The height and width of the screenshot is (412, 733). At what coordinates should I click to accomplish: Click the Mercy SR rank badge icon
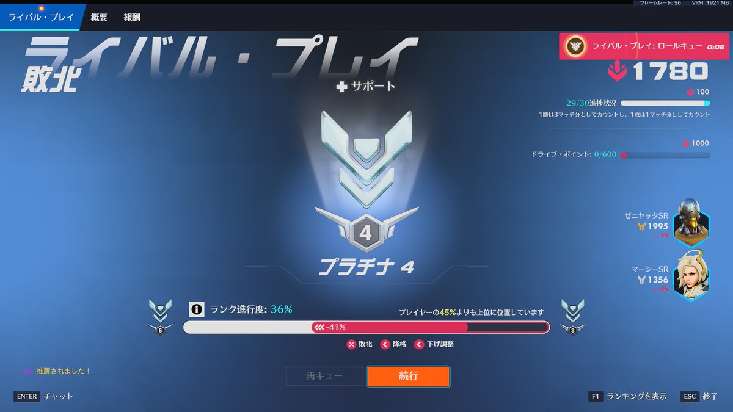[641, 280]
